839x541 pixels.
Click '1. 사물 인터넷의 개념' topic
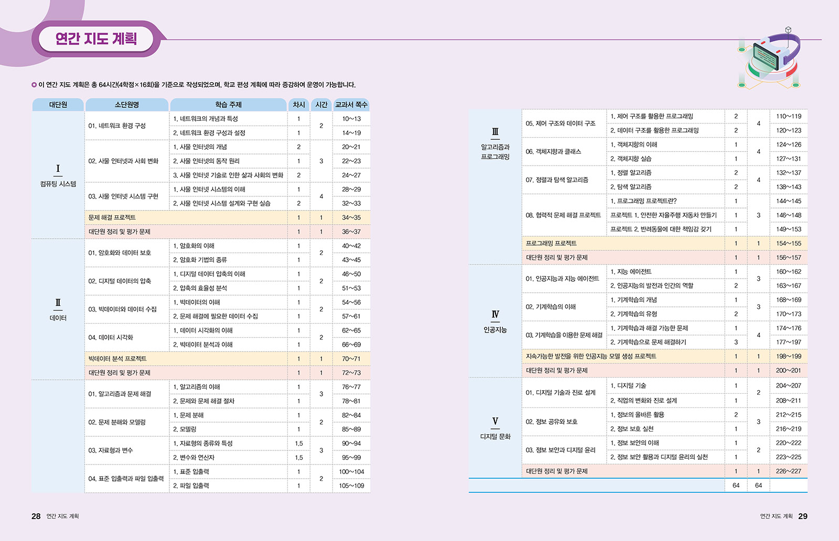click(x=200, y=147)
